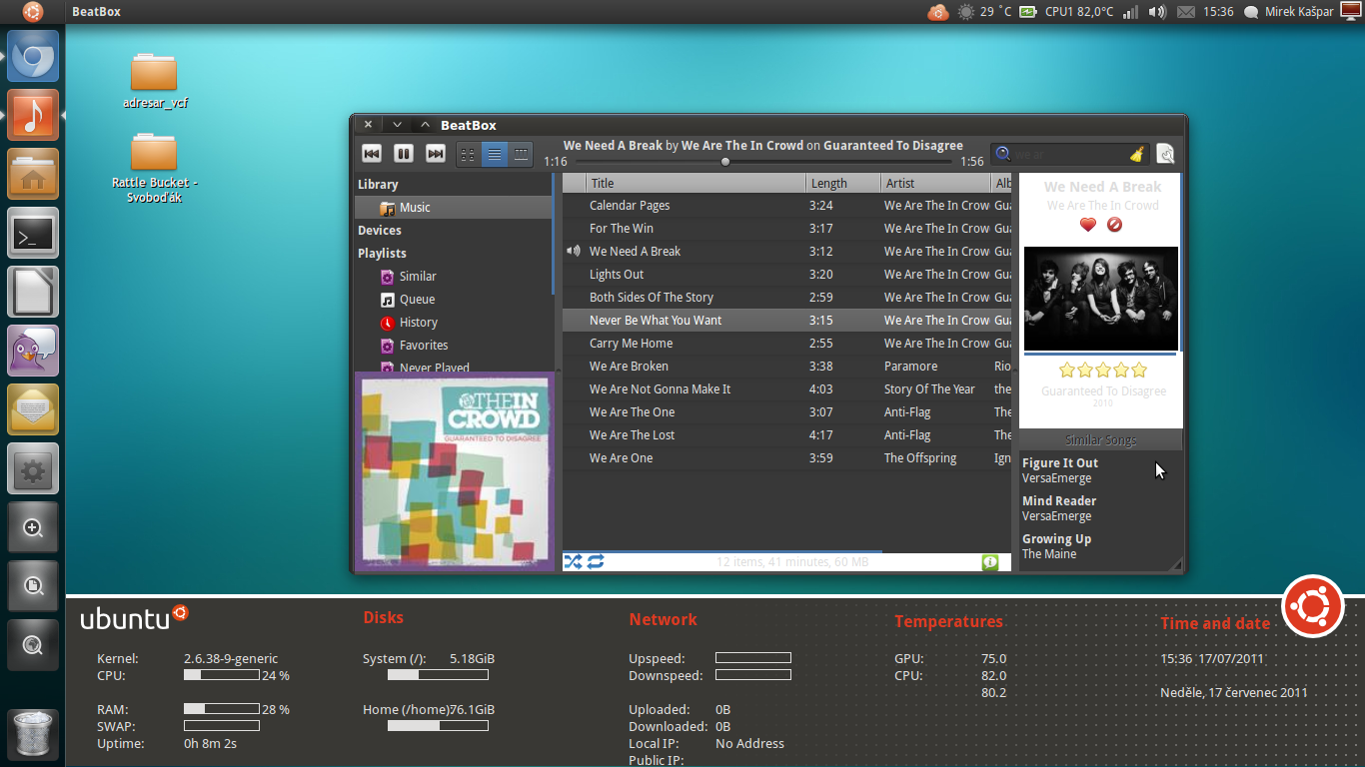Toggle shuffle mode in status bar
This screenshot has width=1365, height=767.
(x=573, y=561)
